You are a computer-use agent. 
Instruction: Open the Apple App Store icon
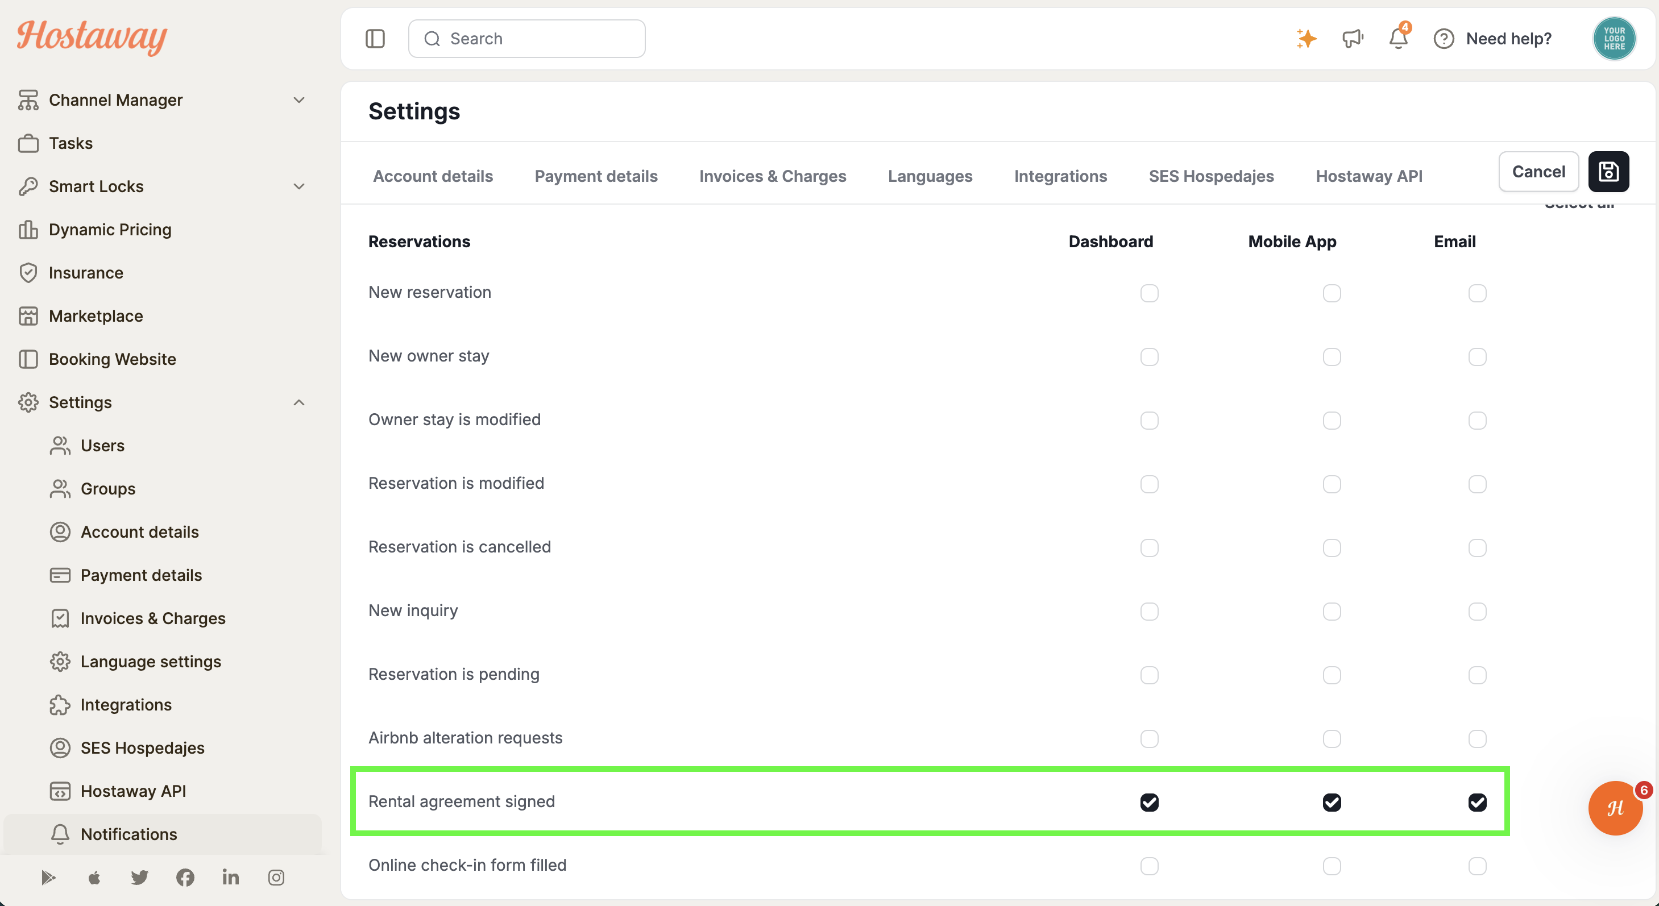[94, 877]
